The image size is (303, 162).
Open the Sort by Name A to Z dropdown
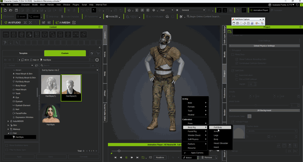(x=69, y=70)
